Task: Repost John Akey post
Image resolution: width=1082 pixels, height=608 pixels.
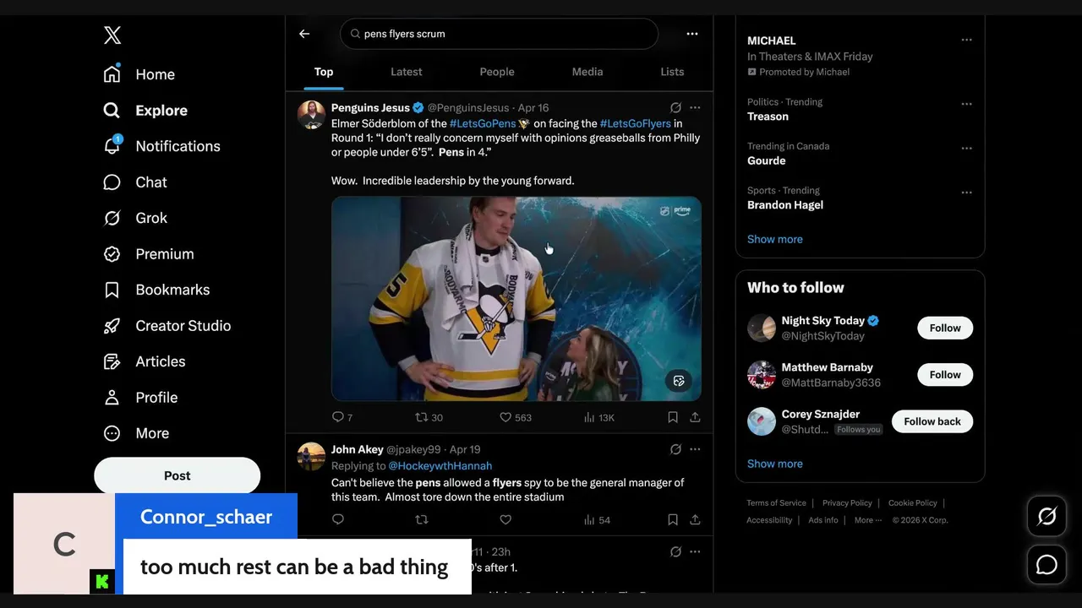Action: (x=422, y=520)
